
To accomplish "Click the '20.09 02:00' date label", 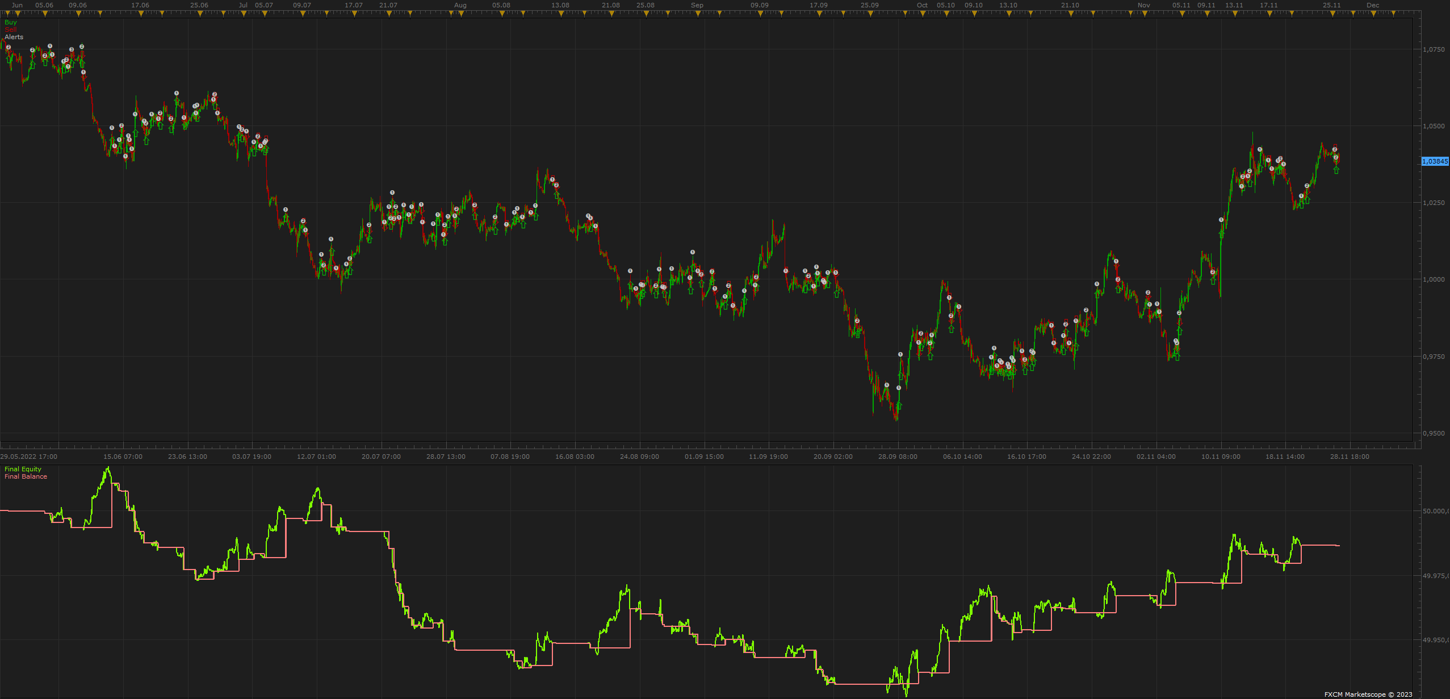I will (833, 457).
